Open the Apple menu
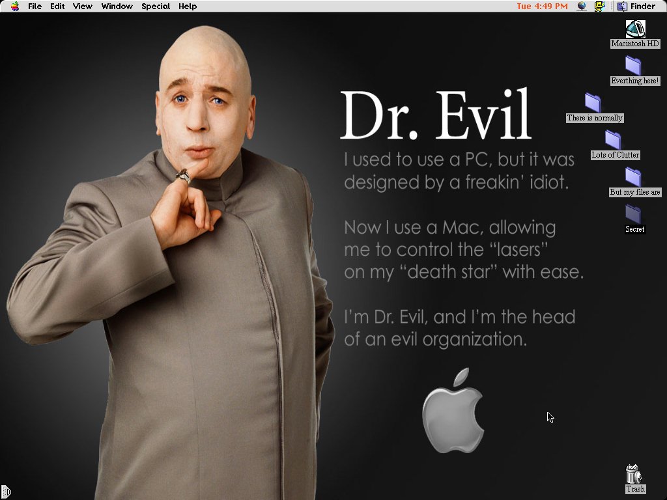 [15, 6]
